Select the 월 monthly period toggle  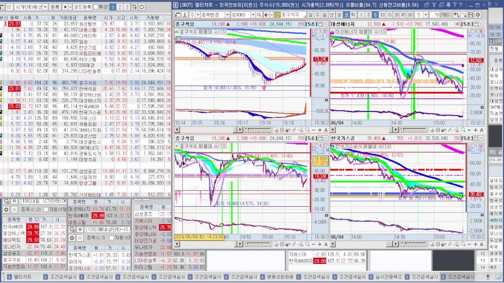[324, 15]
